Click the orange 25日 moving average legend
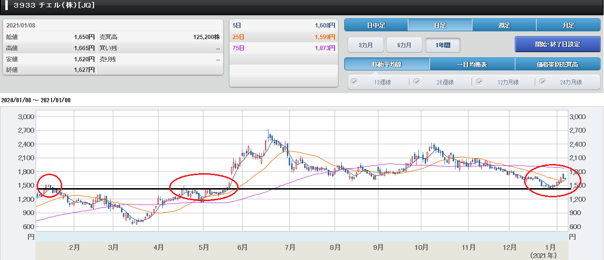Image resolution: width=604 pixels, height=260 pixels. [283, 37]
